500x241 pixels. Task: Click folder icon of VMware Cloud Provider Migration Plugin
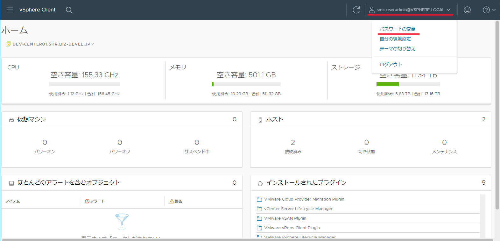[259, 199]
